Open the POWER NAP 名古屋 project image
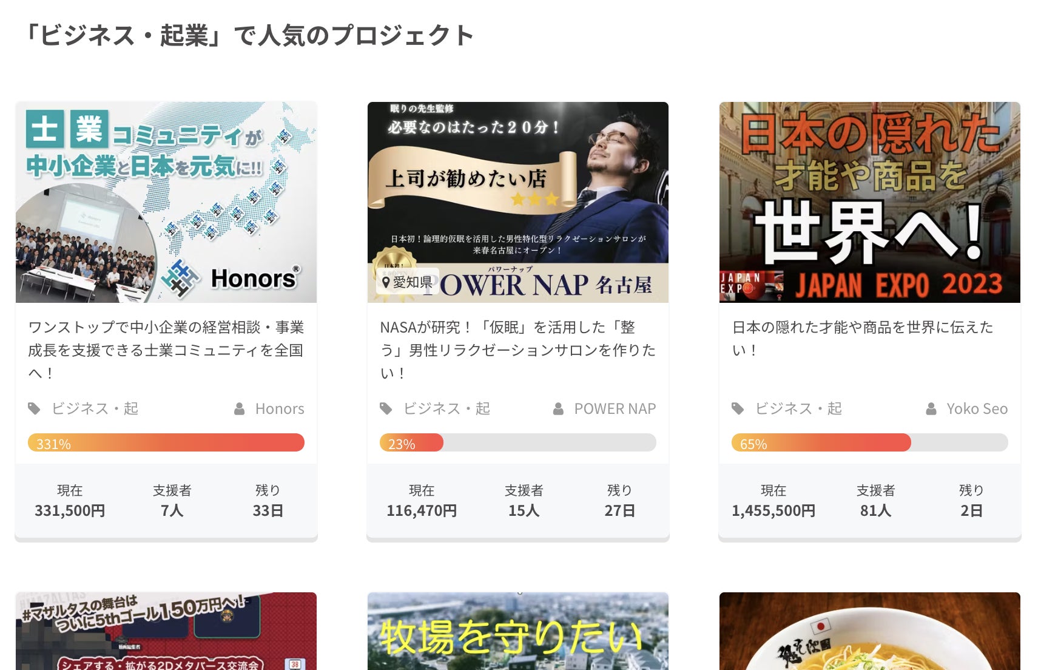This screenshot has height=670, width=1041. (x=518, y=202)
